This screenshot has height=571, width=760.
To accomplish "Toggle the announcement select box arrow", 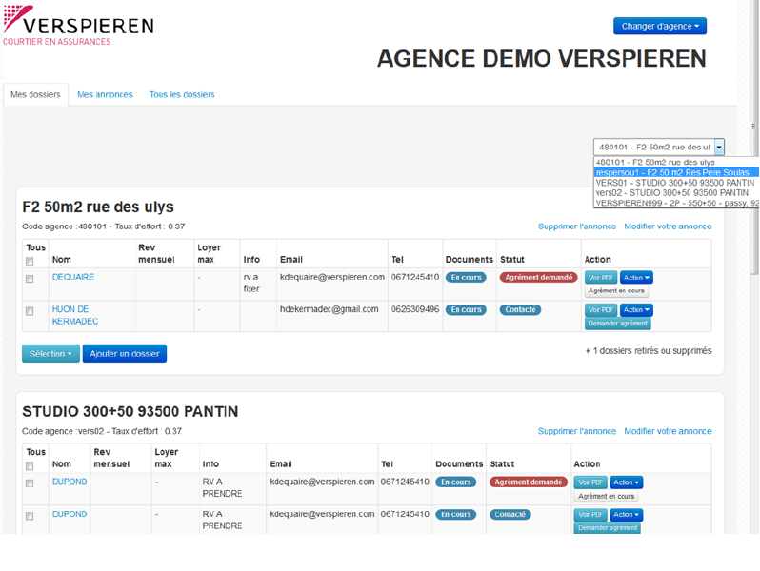I will [719, 147].
